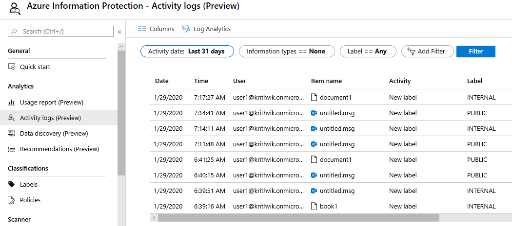Viewport: 512px width, 226px height.
Task: Click the book1 item name
Action: coord(328,206)
